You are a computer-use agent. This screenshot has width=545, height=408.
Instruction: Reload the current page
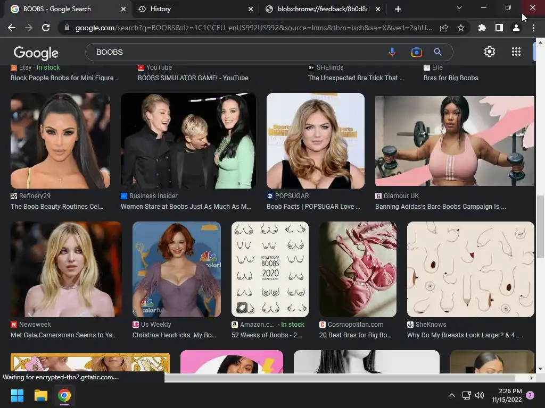(x=46, y=28)
